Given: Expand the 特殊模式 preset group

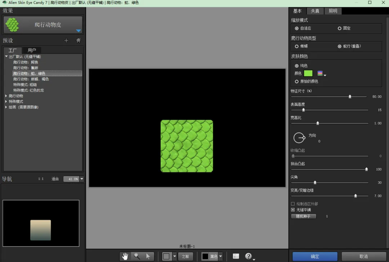Looking at the screenshot, I should tap(6, 101).
